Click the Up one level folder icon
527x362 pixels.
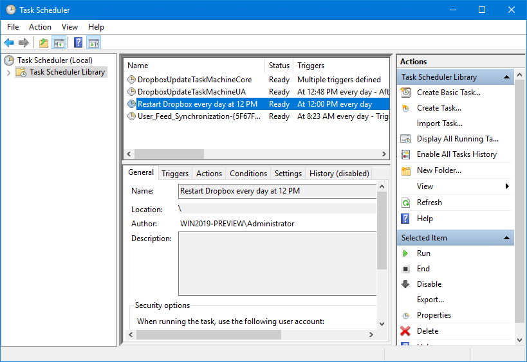pyautogui.click(x=44, y=43)
